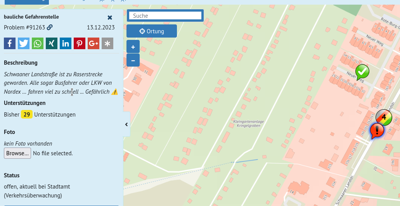Viewport: 400px width, 206px height.
Task: Zoom out of the map
Action: tap(133, 60)
